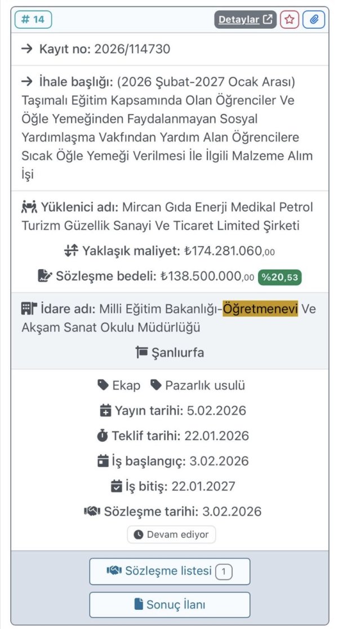
Task: Click the contract-signing icon beside Sözleşme bedeli
Action: click(x=46, y=276)
